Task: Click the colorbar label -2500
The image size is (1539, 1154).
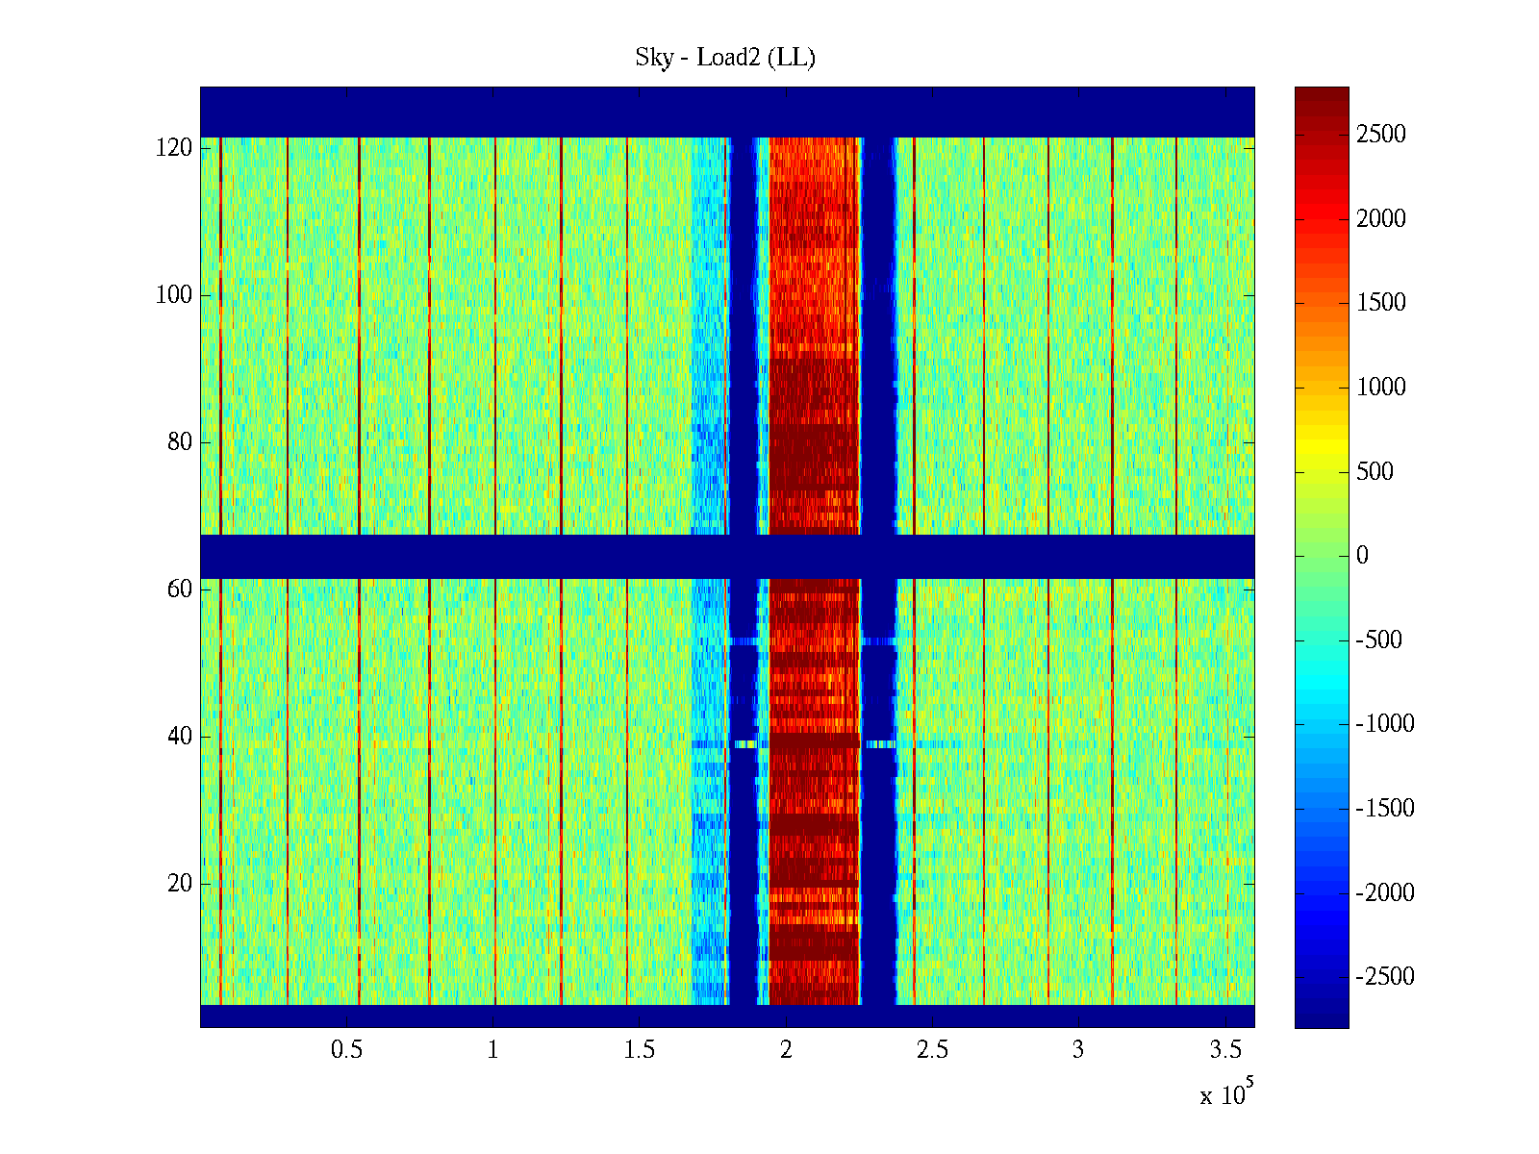Action: point(1384,977)
